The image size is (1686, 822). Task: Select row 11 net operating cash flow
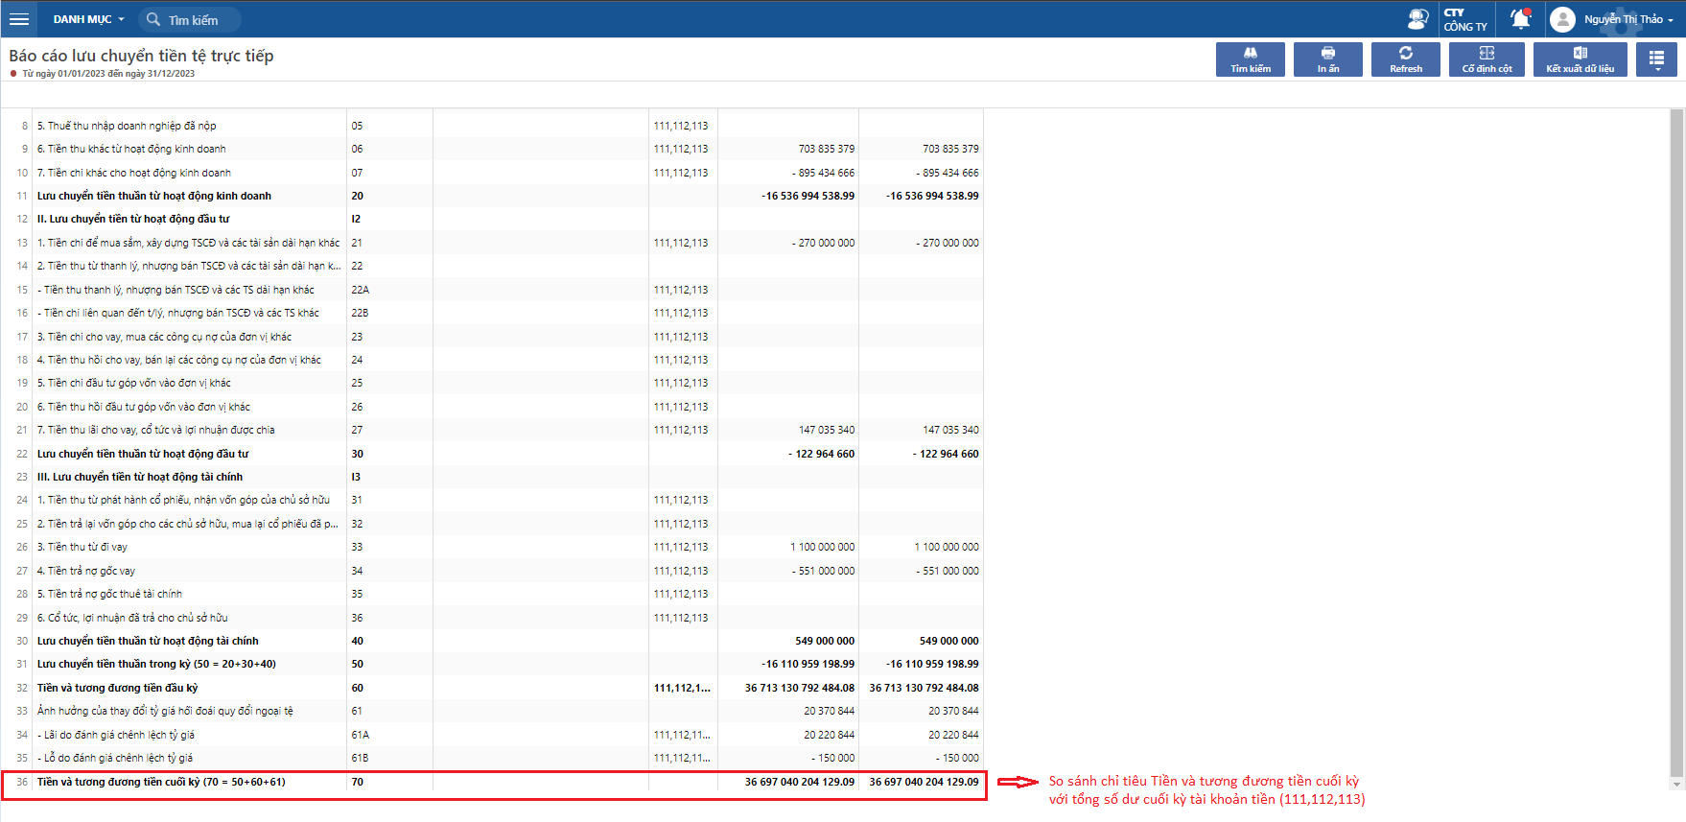pyautogui.click(x=153, y=196)
